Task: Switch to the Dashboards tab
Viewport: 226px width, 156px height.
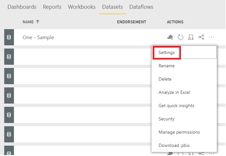Action: (x=22, y=7)
